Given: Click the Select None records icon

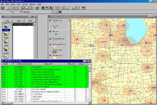Looking at the screenshot, I should click(x=27, y=8).
